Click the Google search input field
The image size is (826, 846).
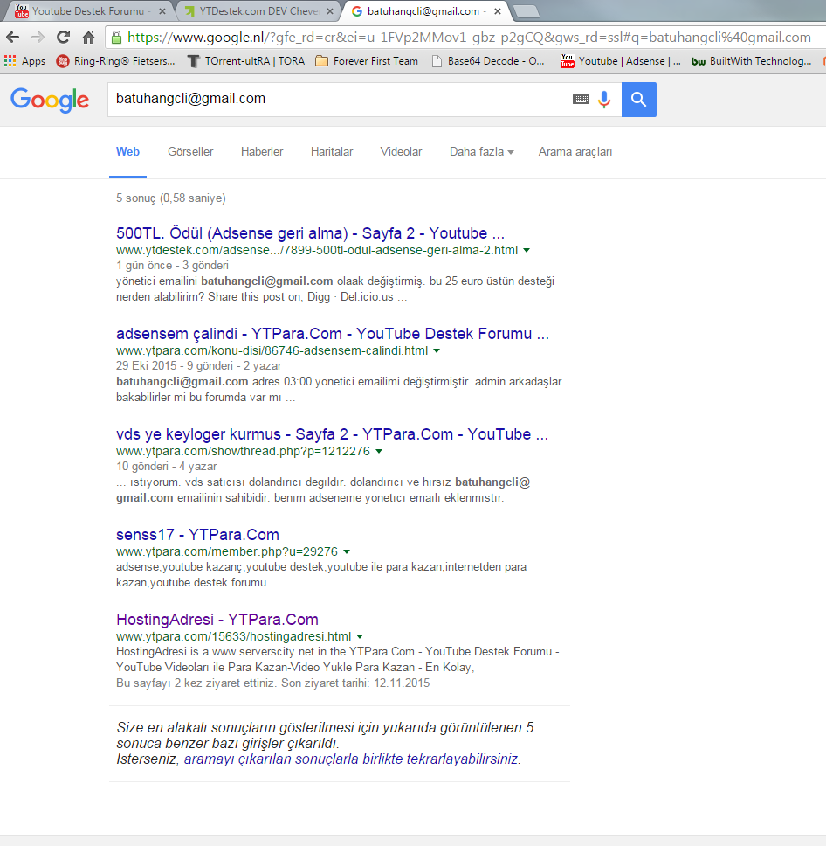point(340,100)
